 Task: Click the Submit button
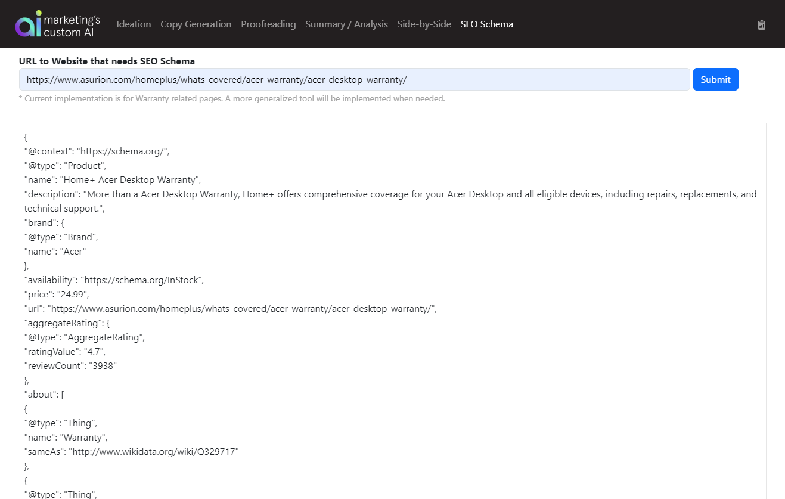tap(715, 79)
